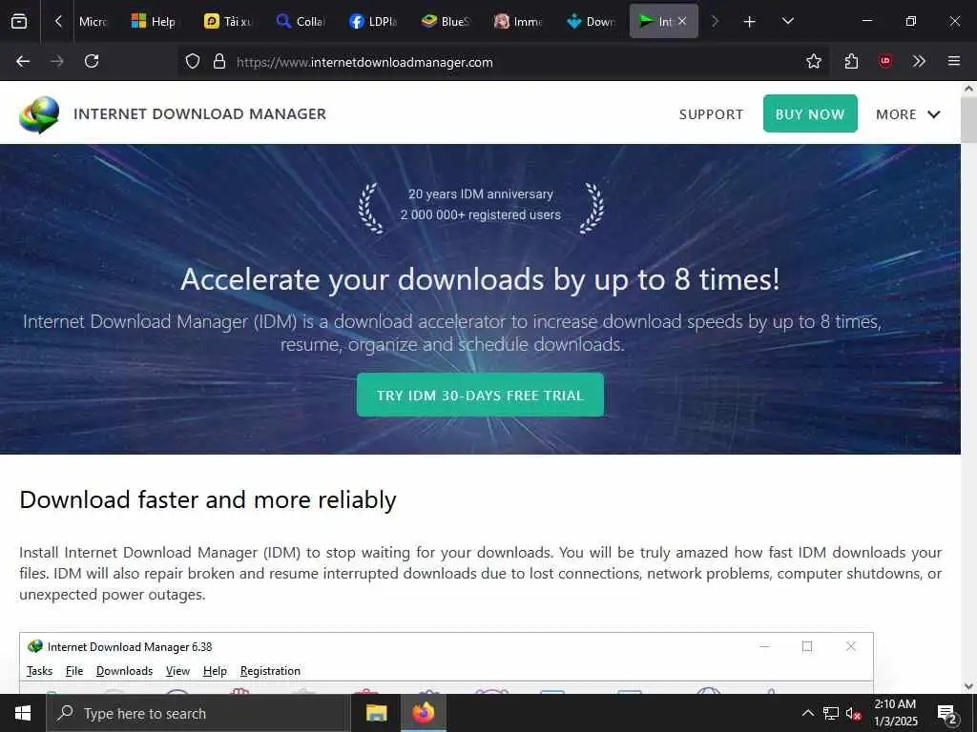Bookmark this page with the star
Viewport: 977px width, 732px height.
pyautogui.click(x=813, y=61)
